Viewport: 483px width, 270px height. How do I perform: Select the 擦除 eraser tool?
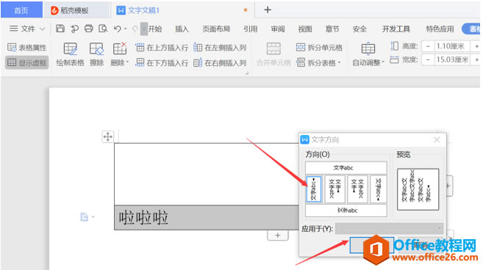click(x=96, y=54)
